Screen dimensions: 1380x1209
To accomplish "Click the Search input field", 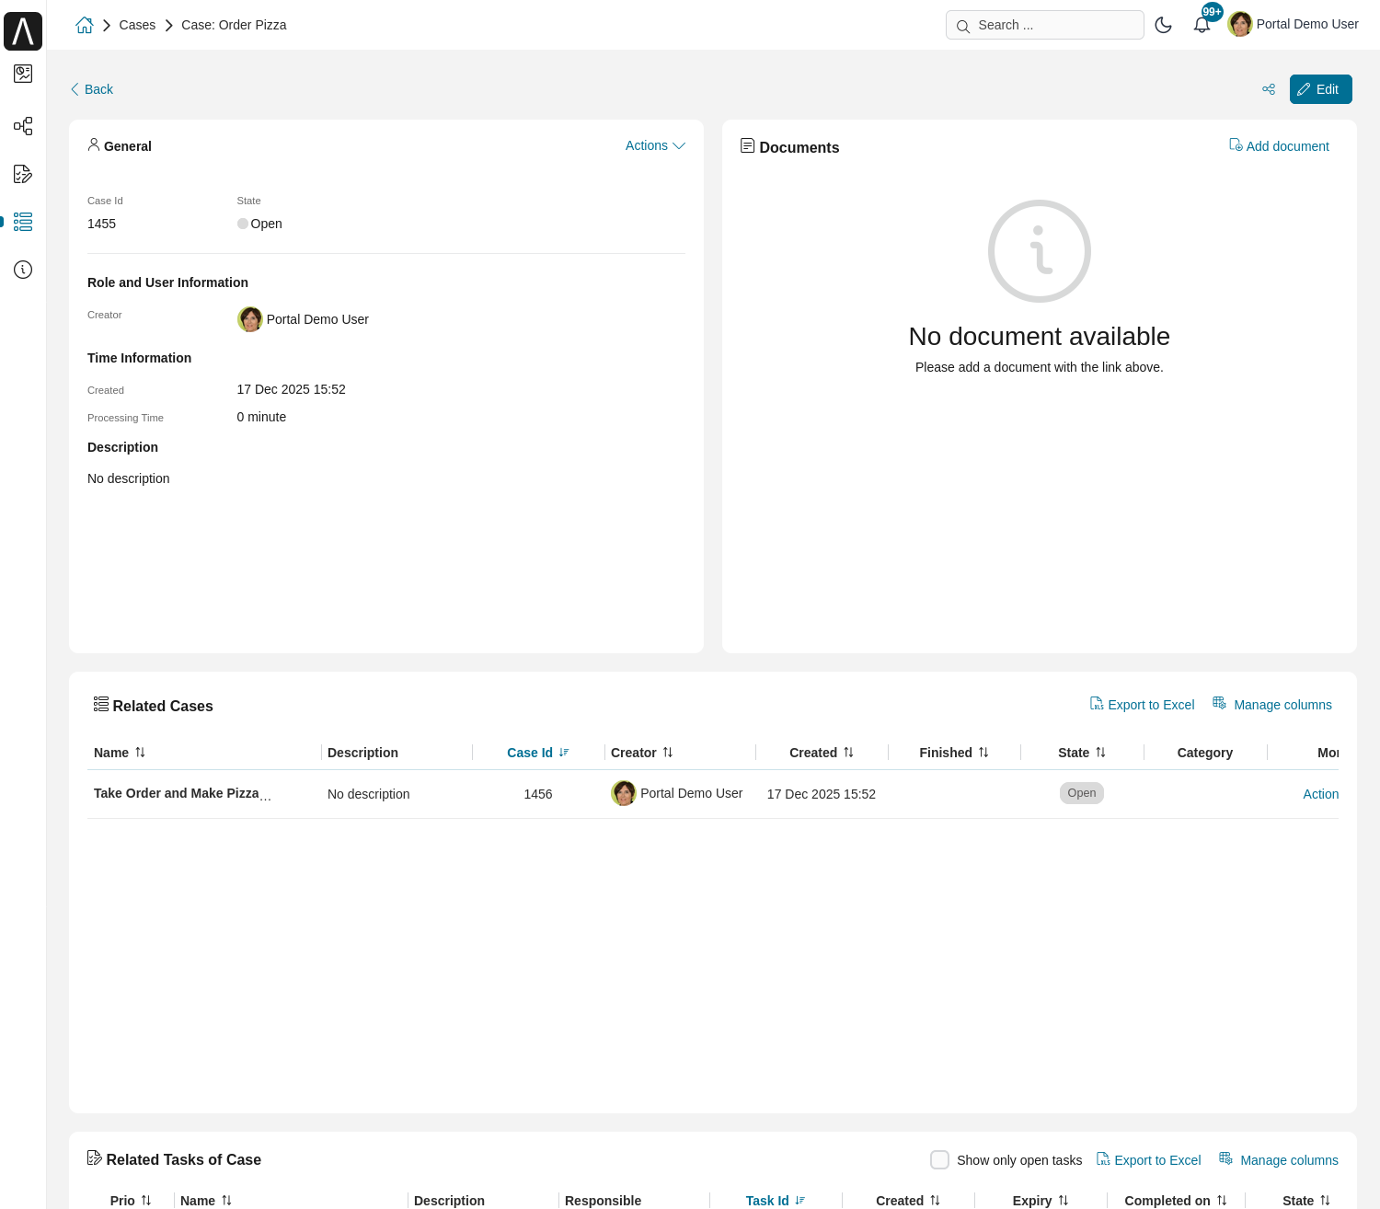I will pyautogui.click(x=1045, y=25).
